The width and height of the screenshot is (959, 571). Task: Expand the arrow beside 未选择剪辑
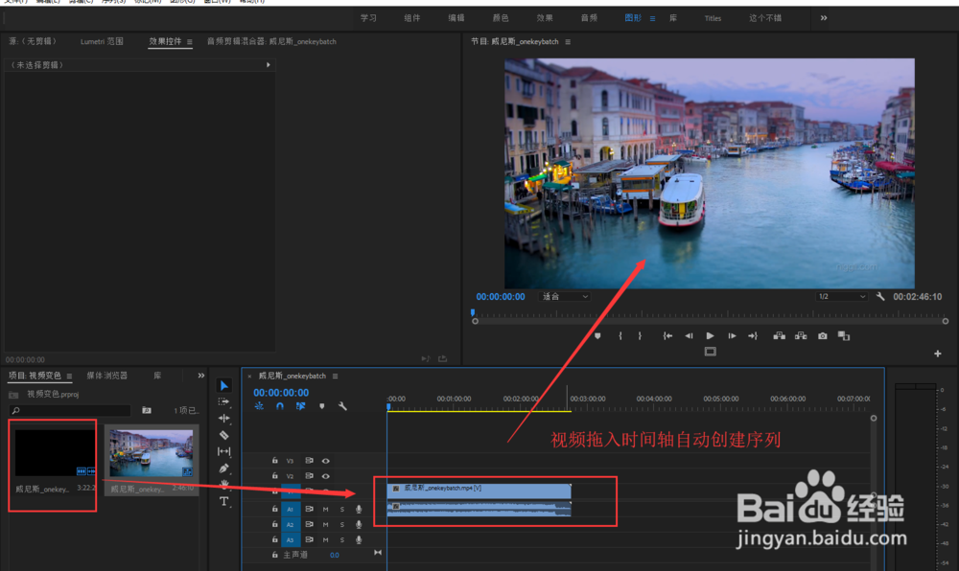pyautogui.click(x=268, y=65)
